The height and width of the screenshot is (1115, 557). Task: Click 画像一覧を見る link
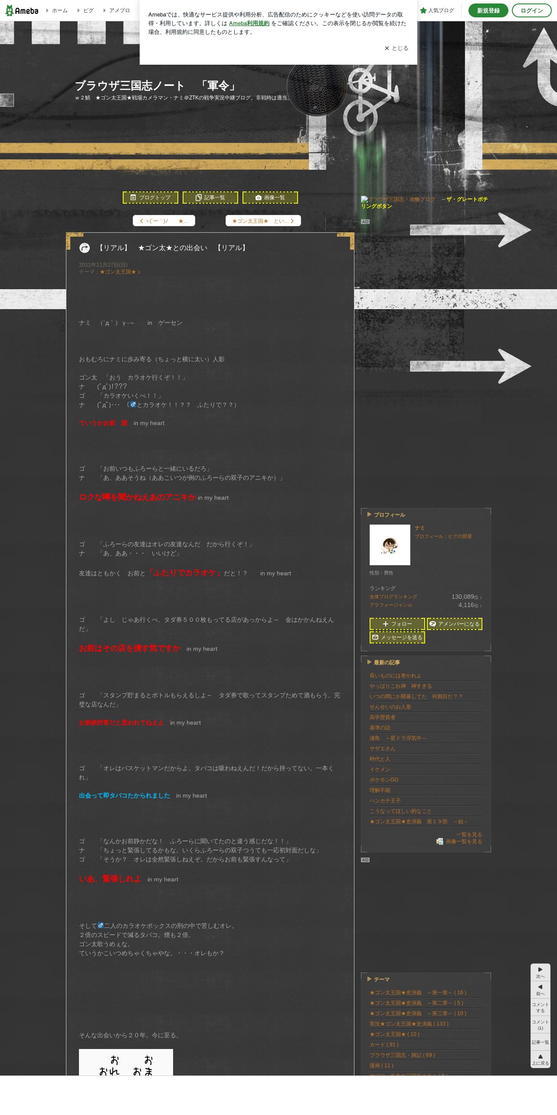point(464,841)
